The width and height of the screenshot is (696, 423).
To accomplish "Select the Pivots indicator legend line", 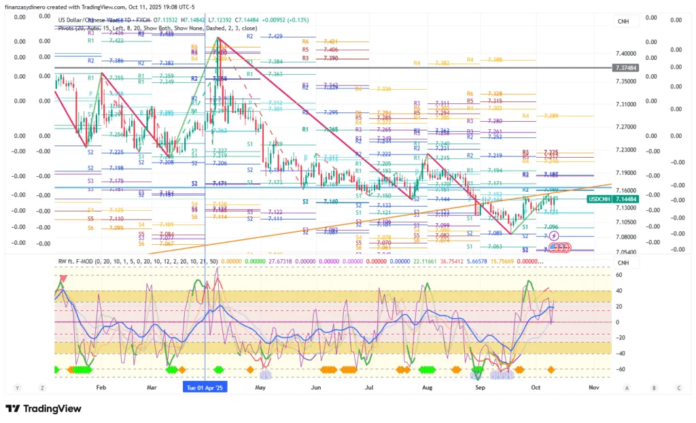I will (156, 29).
